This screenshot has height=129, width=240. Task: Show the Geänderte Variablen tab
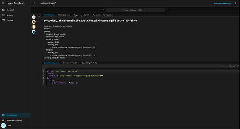tap(71, 63)
